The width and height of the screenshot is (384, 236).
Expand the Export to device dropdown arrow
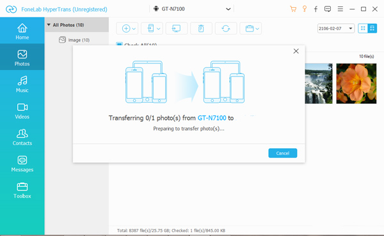pos(159,29)
